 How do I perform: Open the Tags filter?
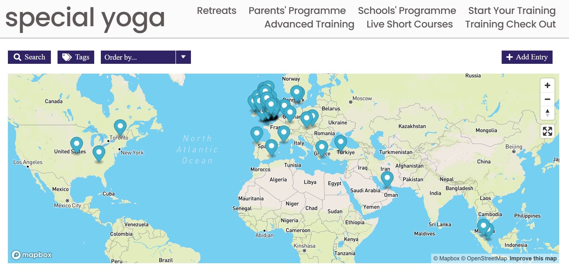[x=76, y=57]
